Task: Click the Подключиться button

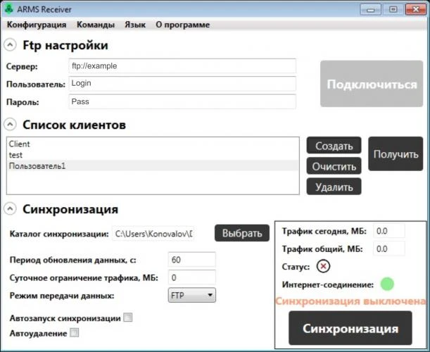Action: pyautogui.click(x=372, y=84)
